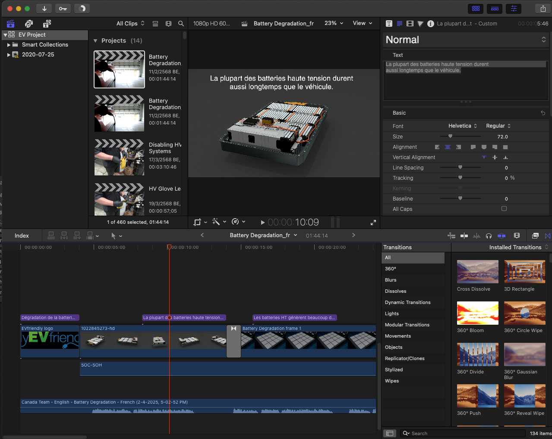Adjust the Size slider
The height and width of the screenshot is (439, 552).
[x=450, y=136]
